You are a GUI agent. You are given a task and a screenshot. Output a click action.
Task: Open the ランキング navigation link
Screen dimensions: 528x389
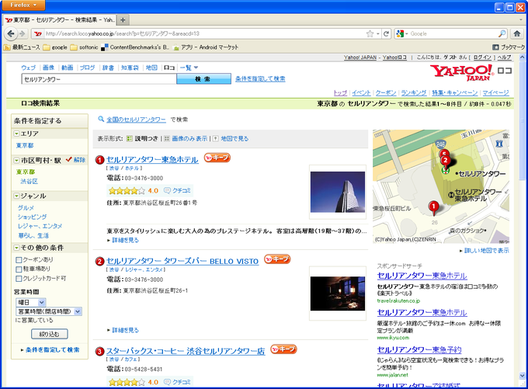click(414, 92)
